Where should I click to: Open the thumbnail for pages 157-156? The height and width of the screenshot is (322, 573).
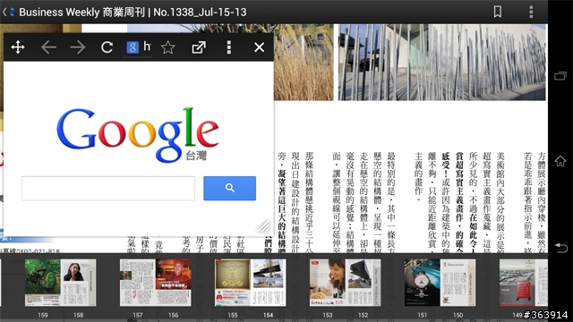[x=155, y=283]
